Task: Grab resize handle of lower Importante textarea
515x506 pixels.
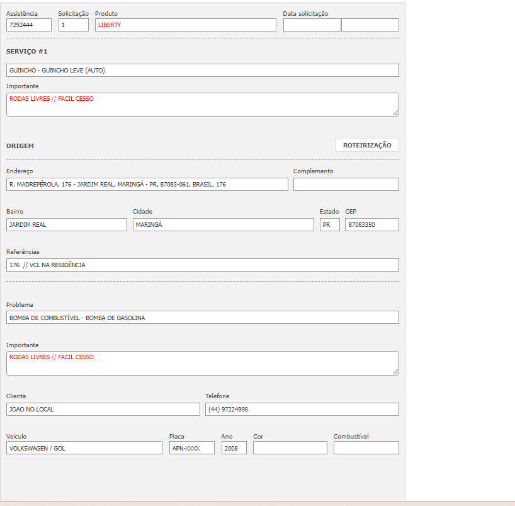Action: tap(395, 372)
